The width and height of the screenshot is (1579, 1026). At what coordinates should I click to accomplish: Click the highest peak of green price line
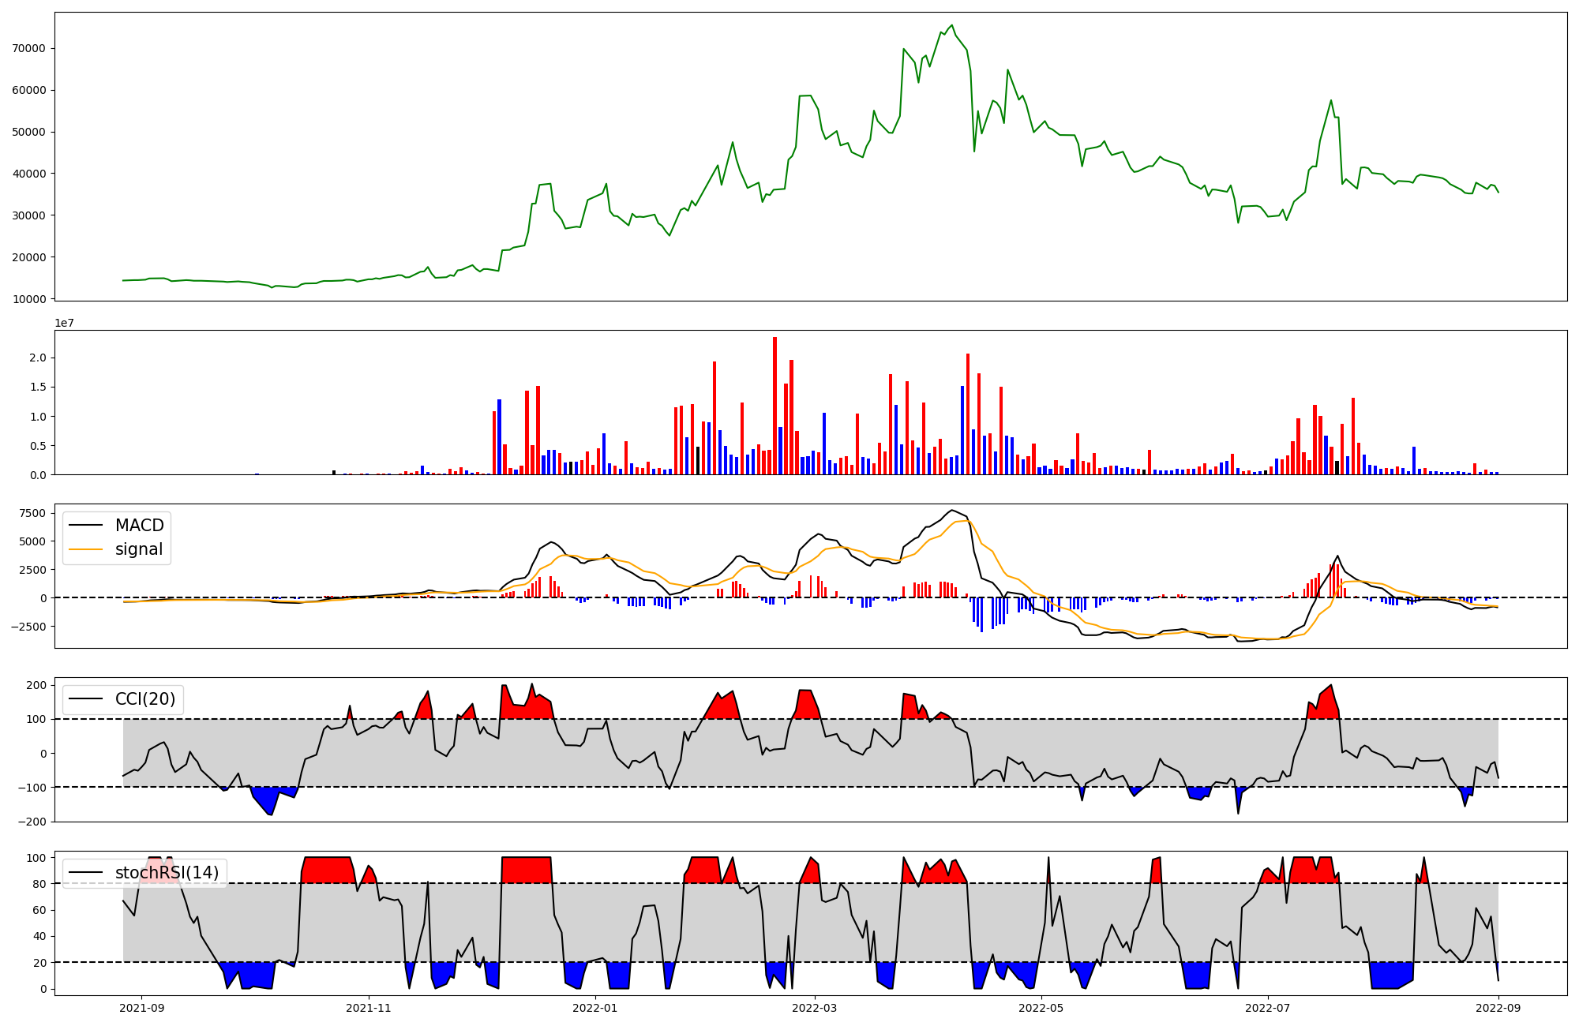click(x=951, y=25)
